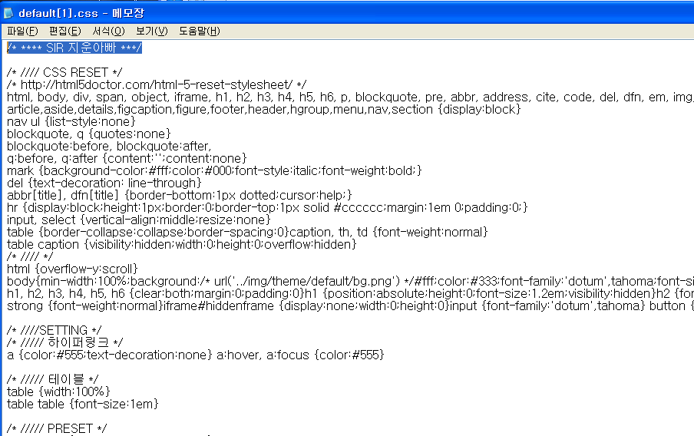The image size is (694, 436).
Task: Click the 하이퍼링크 comment line
Action: click(64, 343)
